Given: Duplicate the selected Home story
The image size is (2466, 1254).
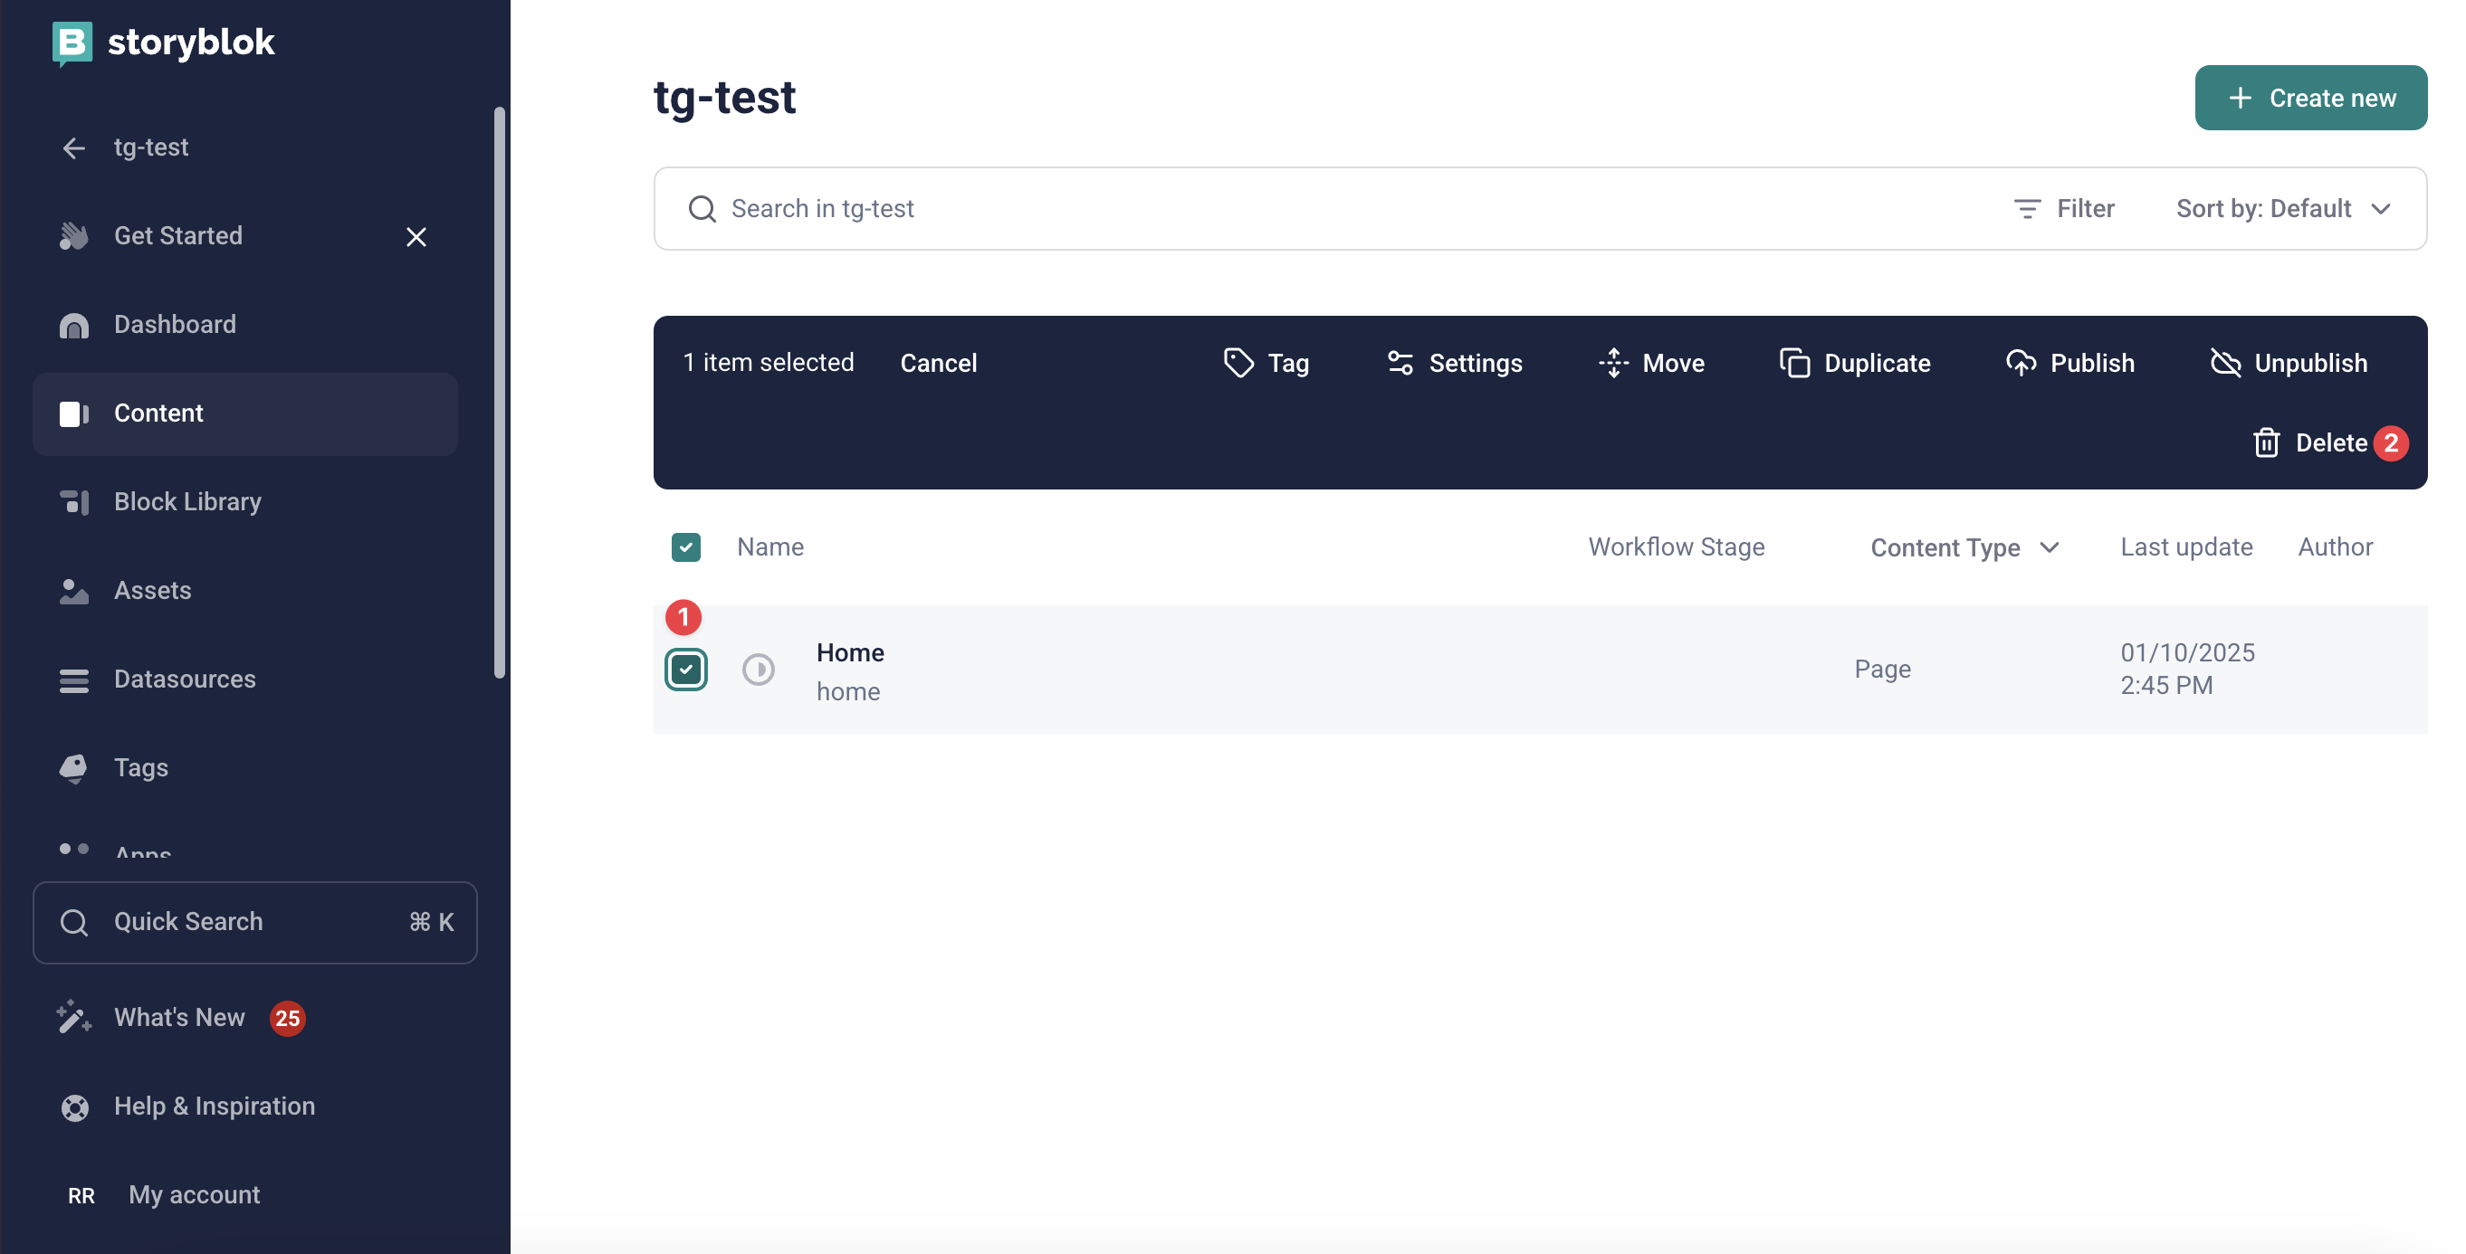Looking at the screenshot, I should click(1854, 363).
